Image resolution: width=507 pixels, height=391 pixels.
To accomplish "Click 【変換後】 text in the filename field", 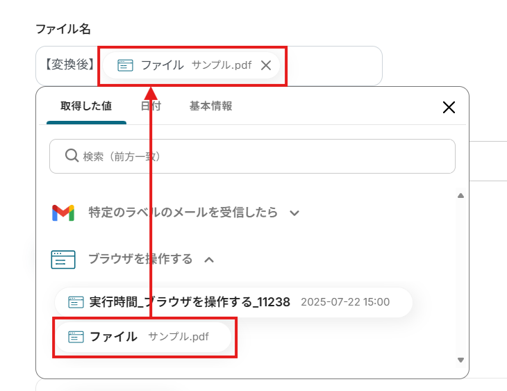I will (x=69, y=65).
